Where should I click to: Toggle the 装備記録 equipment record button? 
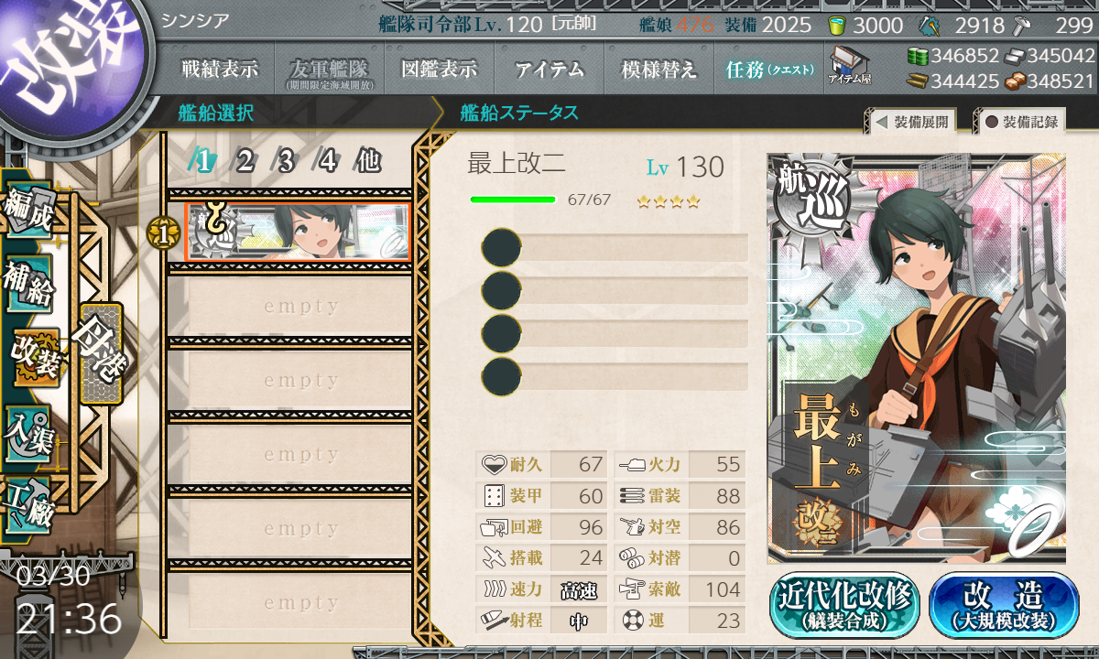pos(1022,122)
